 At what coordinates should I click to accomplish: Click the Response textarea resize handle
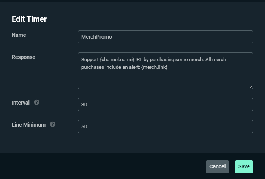[251, 87]
